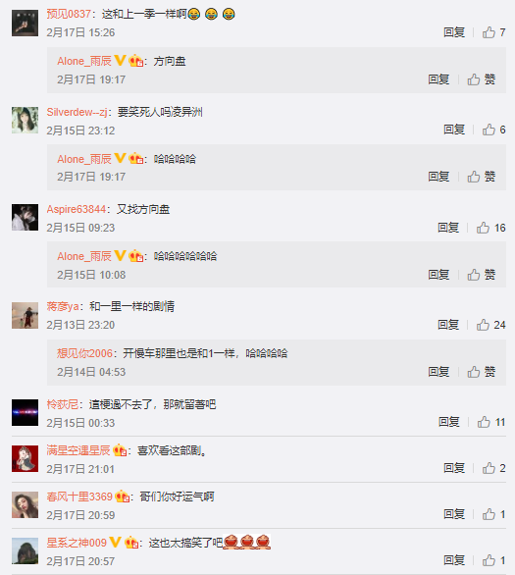Screen dimensions: 515x575
Task: Like 想见你2006's reply about 开慢车
Action: coord(482,372)
